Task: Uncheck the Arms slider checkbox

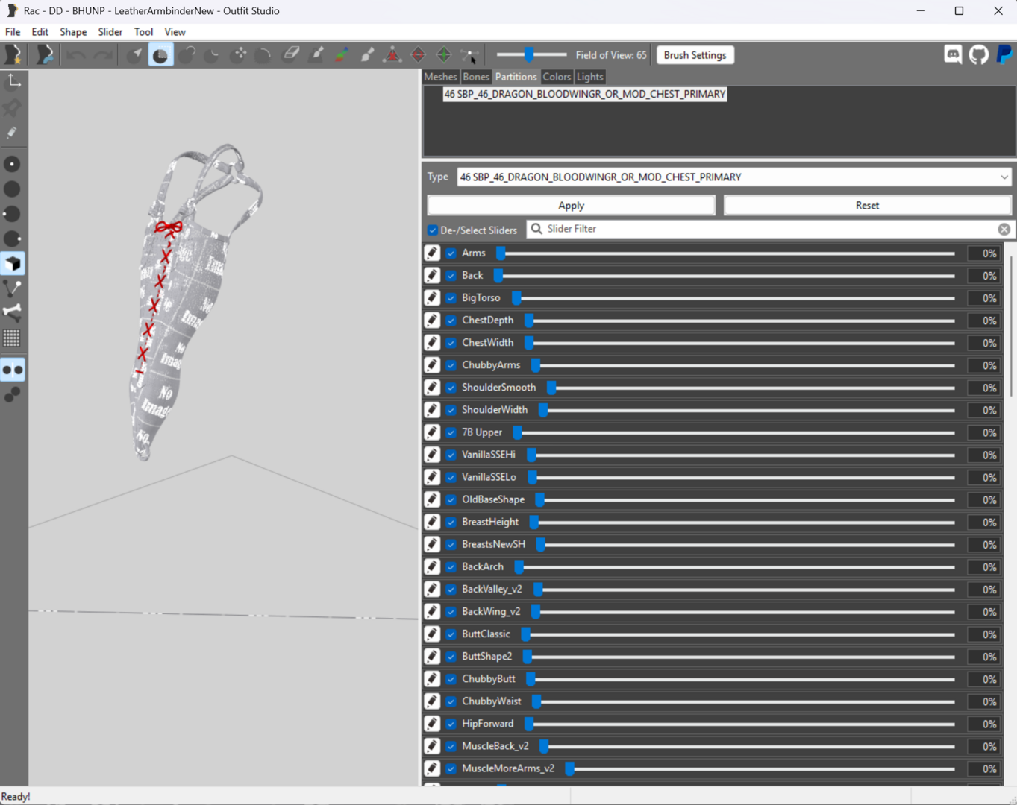Action: 451,253
